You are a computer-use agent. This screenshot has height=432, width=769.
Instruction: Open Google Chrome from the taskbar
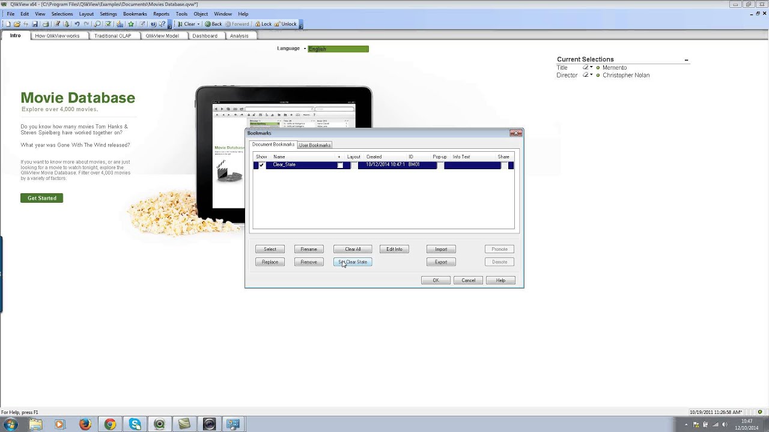110,424
